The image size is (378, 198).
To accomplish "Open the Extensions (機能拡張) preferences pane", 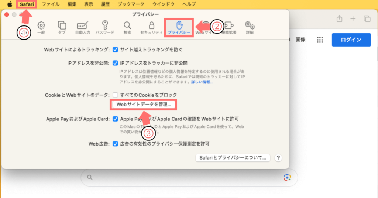I will pyautogui.click(x=229, y=28).
